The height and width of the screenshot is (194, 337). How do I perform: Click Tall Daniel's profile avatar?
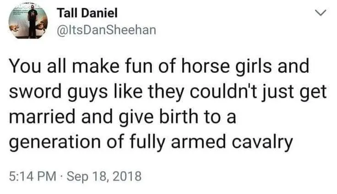[28, 22]
